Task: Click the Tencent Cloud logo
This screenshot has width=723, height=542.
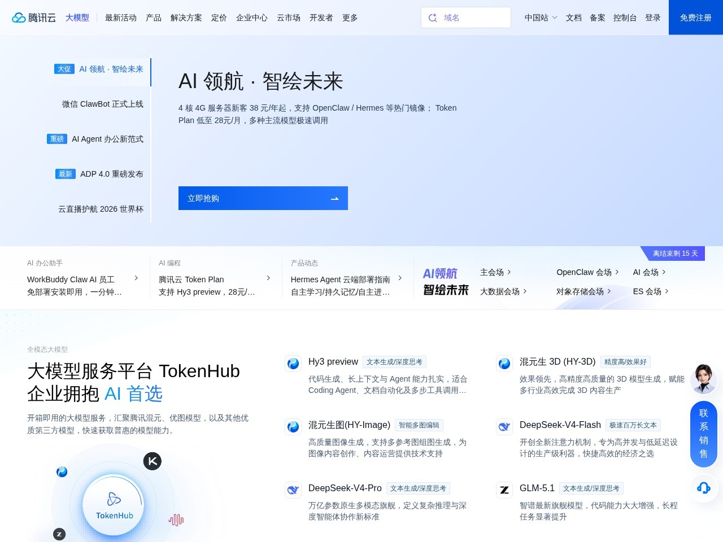Action: (x=34, y=18)
